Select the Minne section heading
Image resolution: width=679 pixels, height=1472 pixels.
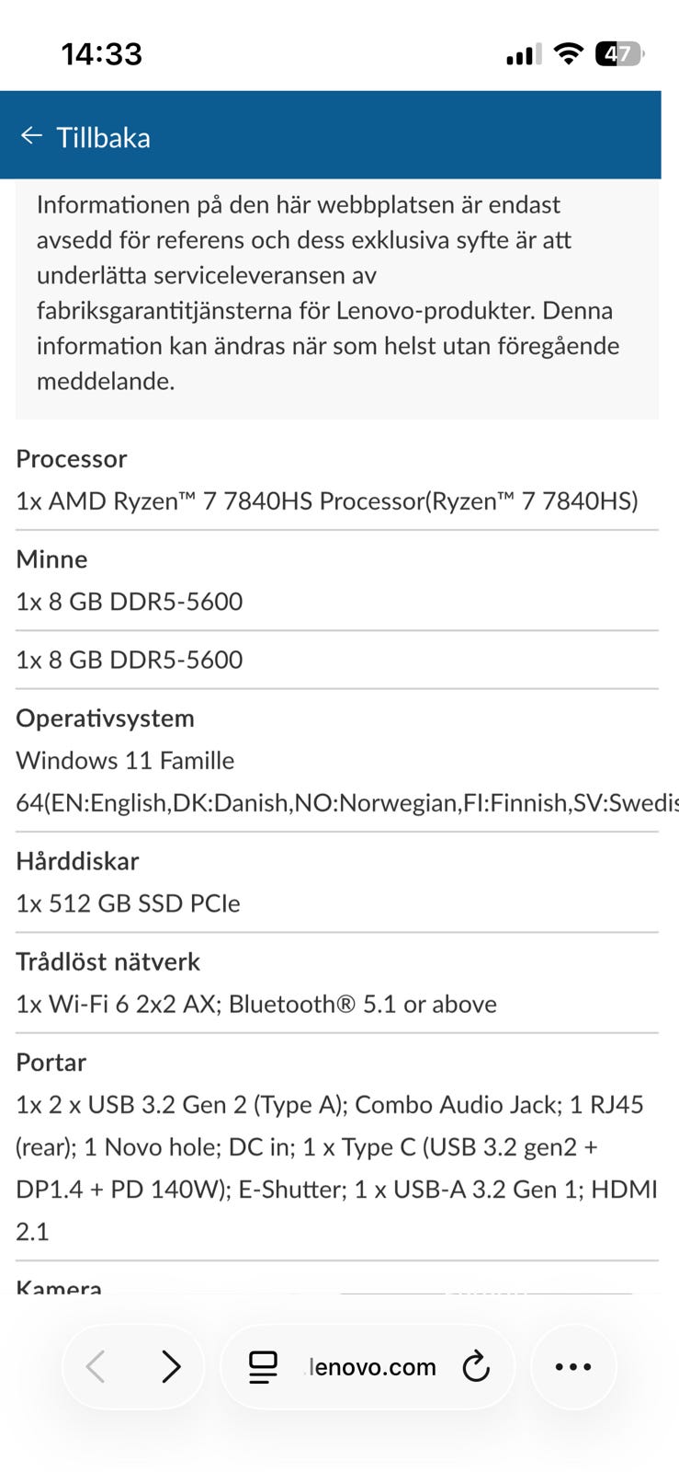[51, 558]
